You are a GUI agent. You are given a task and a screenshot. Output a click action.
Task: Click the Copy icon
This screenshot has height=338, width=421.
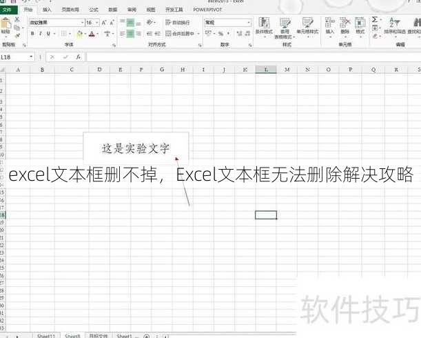[x=17, y=28]
